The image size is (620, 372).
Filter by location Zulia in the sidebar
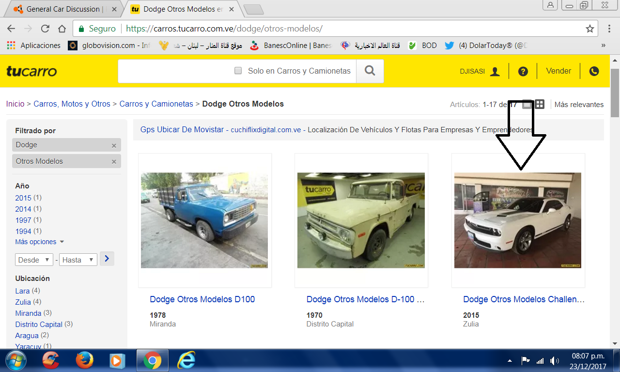pos(23,302)
